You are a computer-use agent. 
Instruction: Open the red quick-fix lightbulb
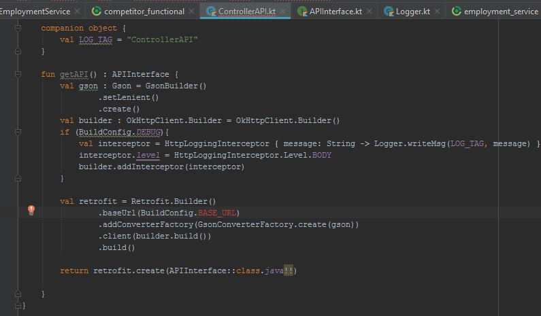pos(31,210)
